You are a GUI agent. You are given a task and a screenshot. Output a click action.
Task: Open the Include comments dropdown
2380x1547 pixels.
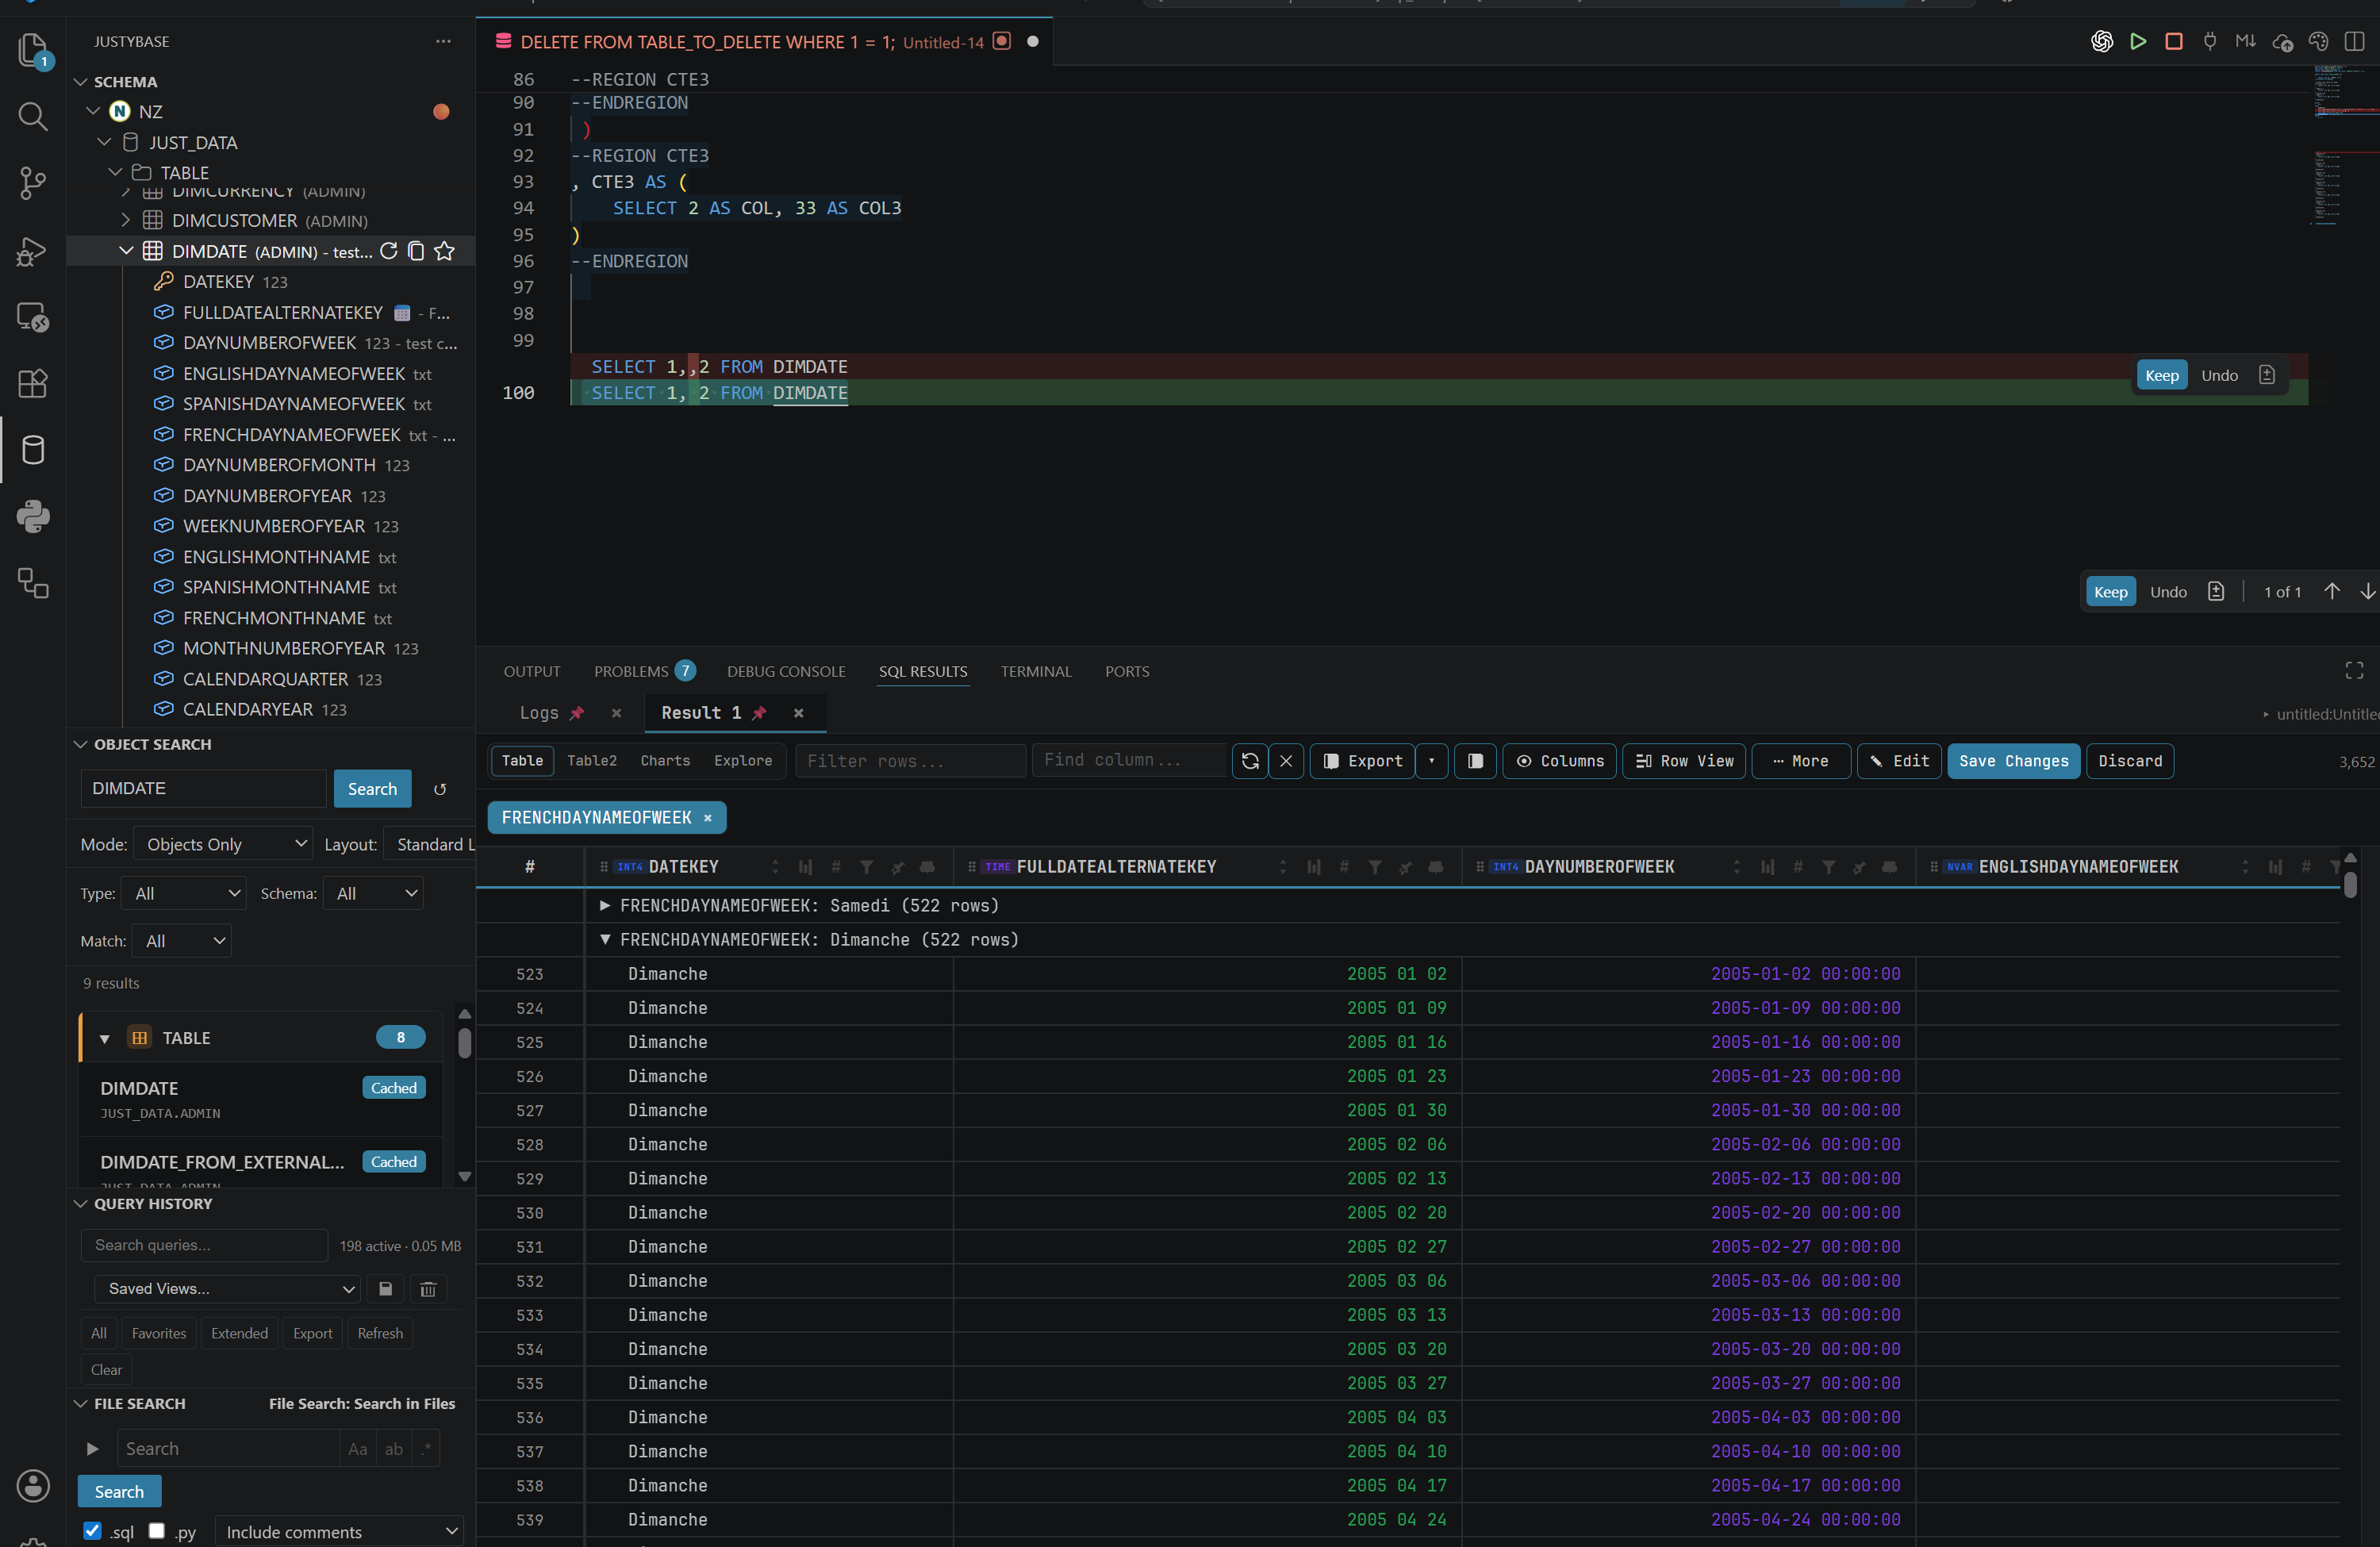point(340,1531)
